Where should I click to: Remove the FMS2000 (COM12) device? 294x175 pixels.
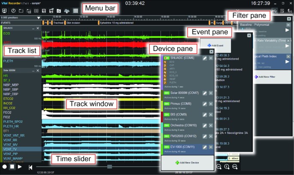point(211,136)
